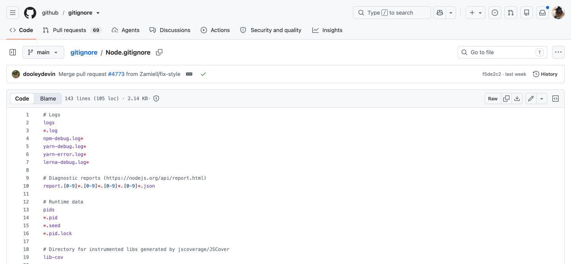Open dooleydevin's avatar
This screenshot has width=571, height=264.
click(16, 74)
